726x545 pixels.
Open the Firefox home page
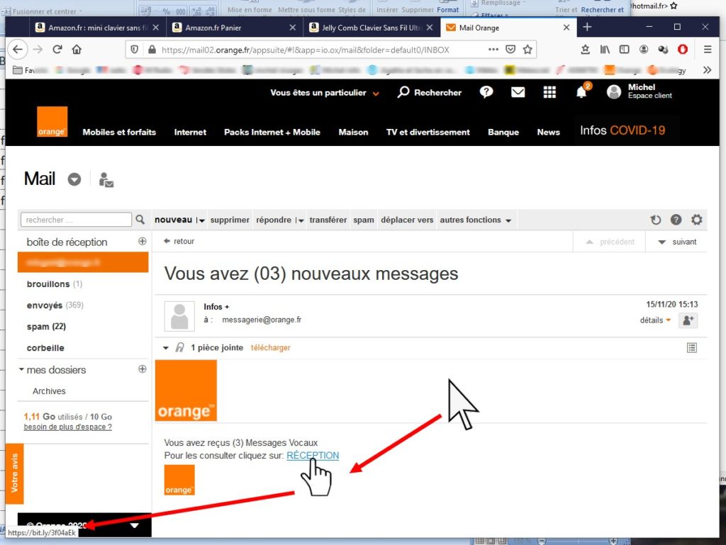[x=77, y=50]
